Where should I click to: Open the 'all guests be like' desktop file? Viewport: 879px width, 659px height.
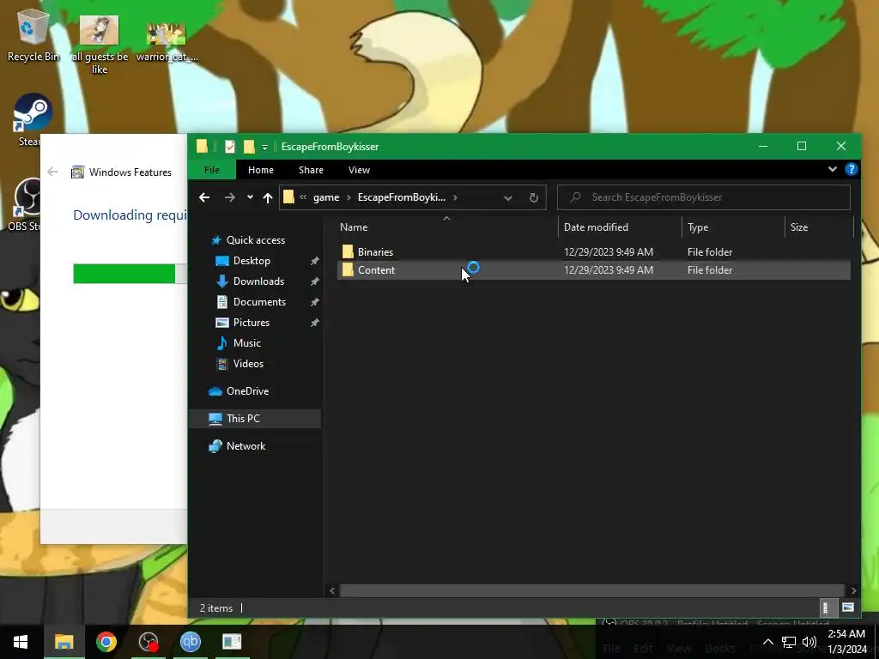(x=100, y=45)
